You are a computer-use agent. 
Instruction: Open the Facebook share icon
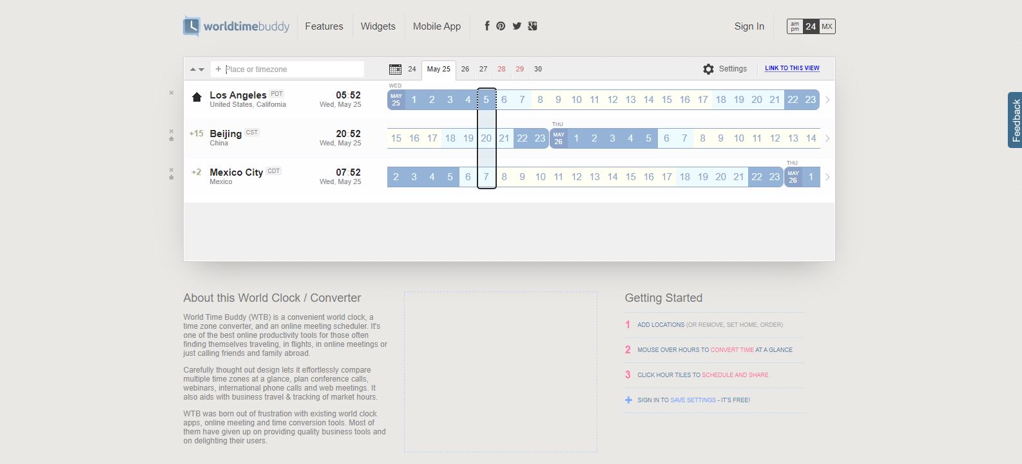point(487,26)
